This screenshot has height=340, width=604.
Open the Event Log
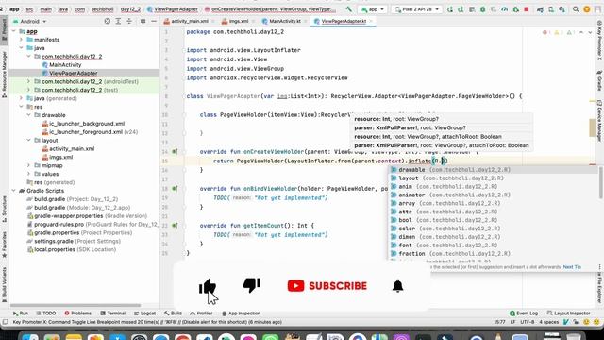coord(524,314)
